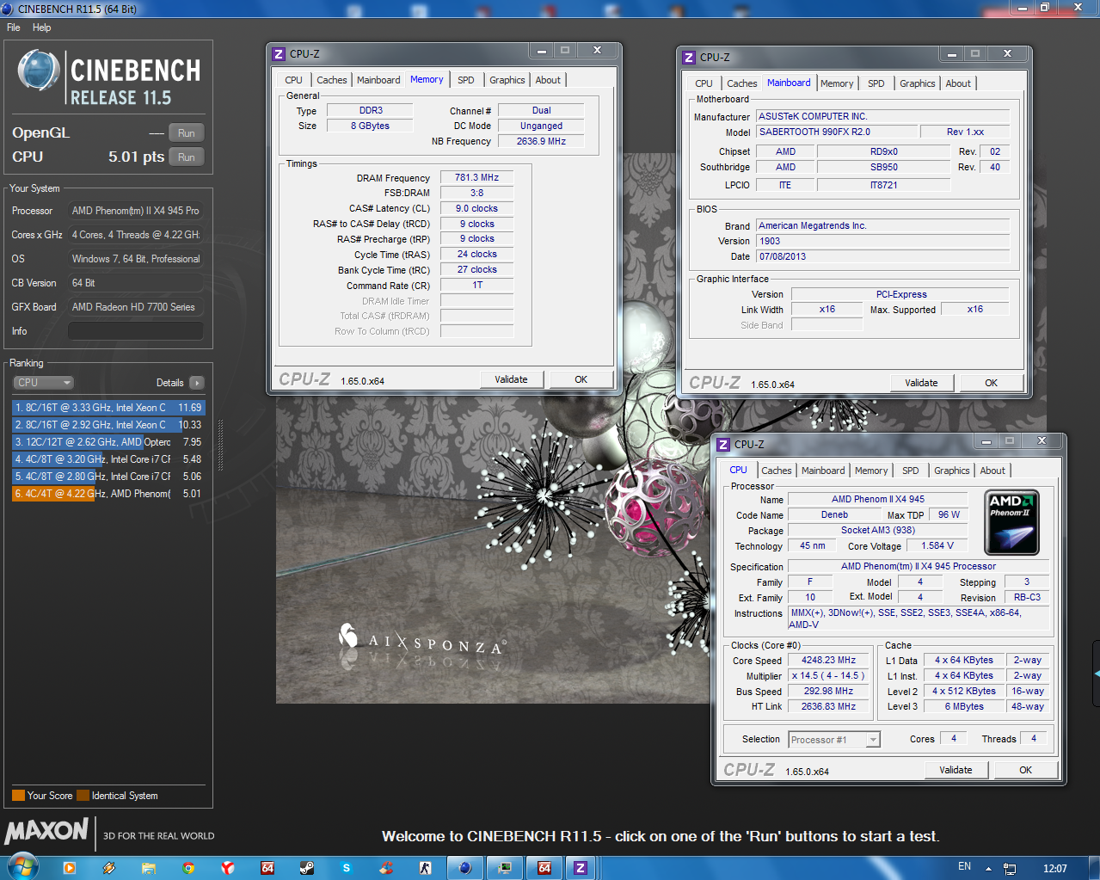Select ranking row 1 8C/16T @ 3.33 GHz
Screen dimensions: 1100x880
(108, 408)
